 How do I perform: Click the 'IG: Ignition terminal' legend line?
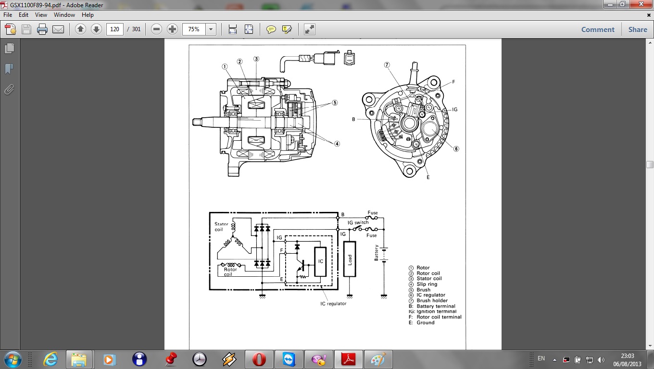(x=432, y=311)
